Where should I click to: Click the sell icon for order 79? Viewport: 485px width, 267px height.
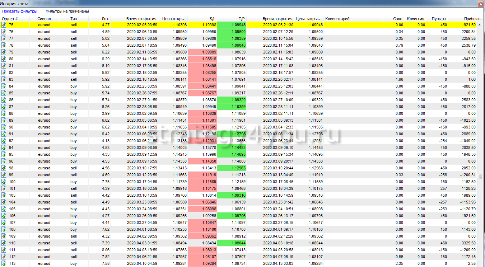(4, 52)
